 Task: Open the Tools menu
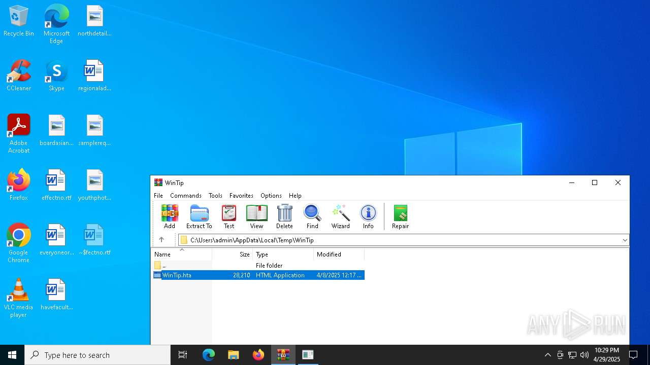(215, 195)
